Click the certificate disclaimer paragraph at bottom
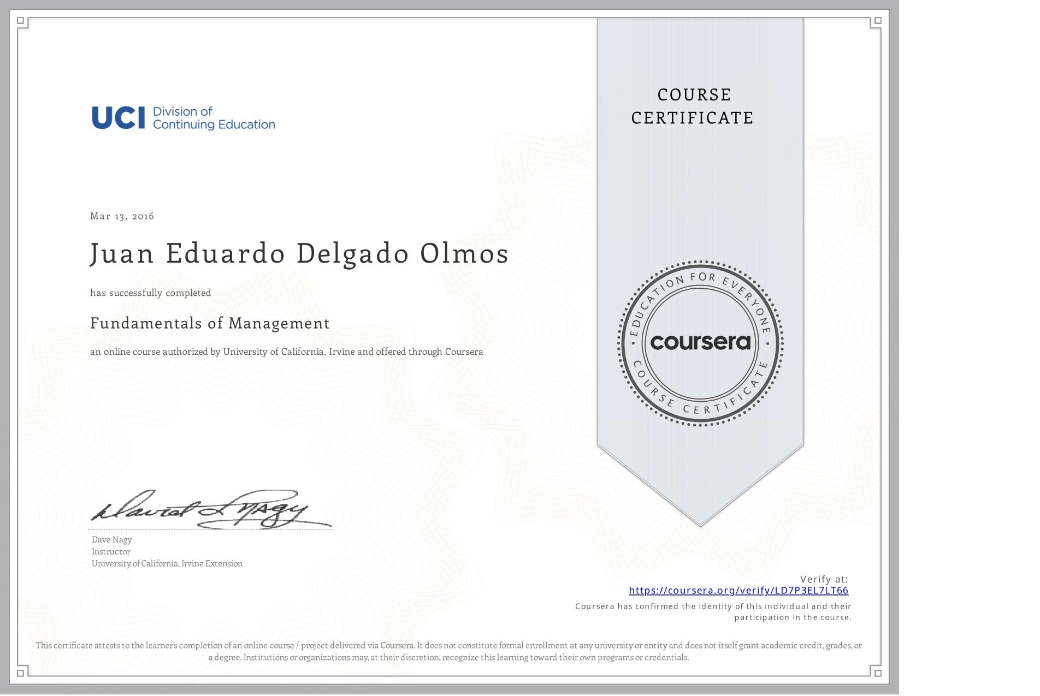1040x696 pixels. (x=448, y=651)
